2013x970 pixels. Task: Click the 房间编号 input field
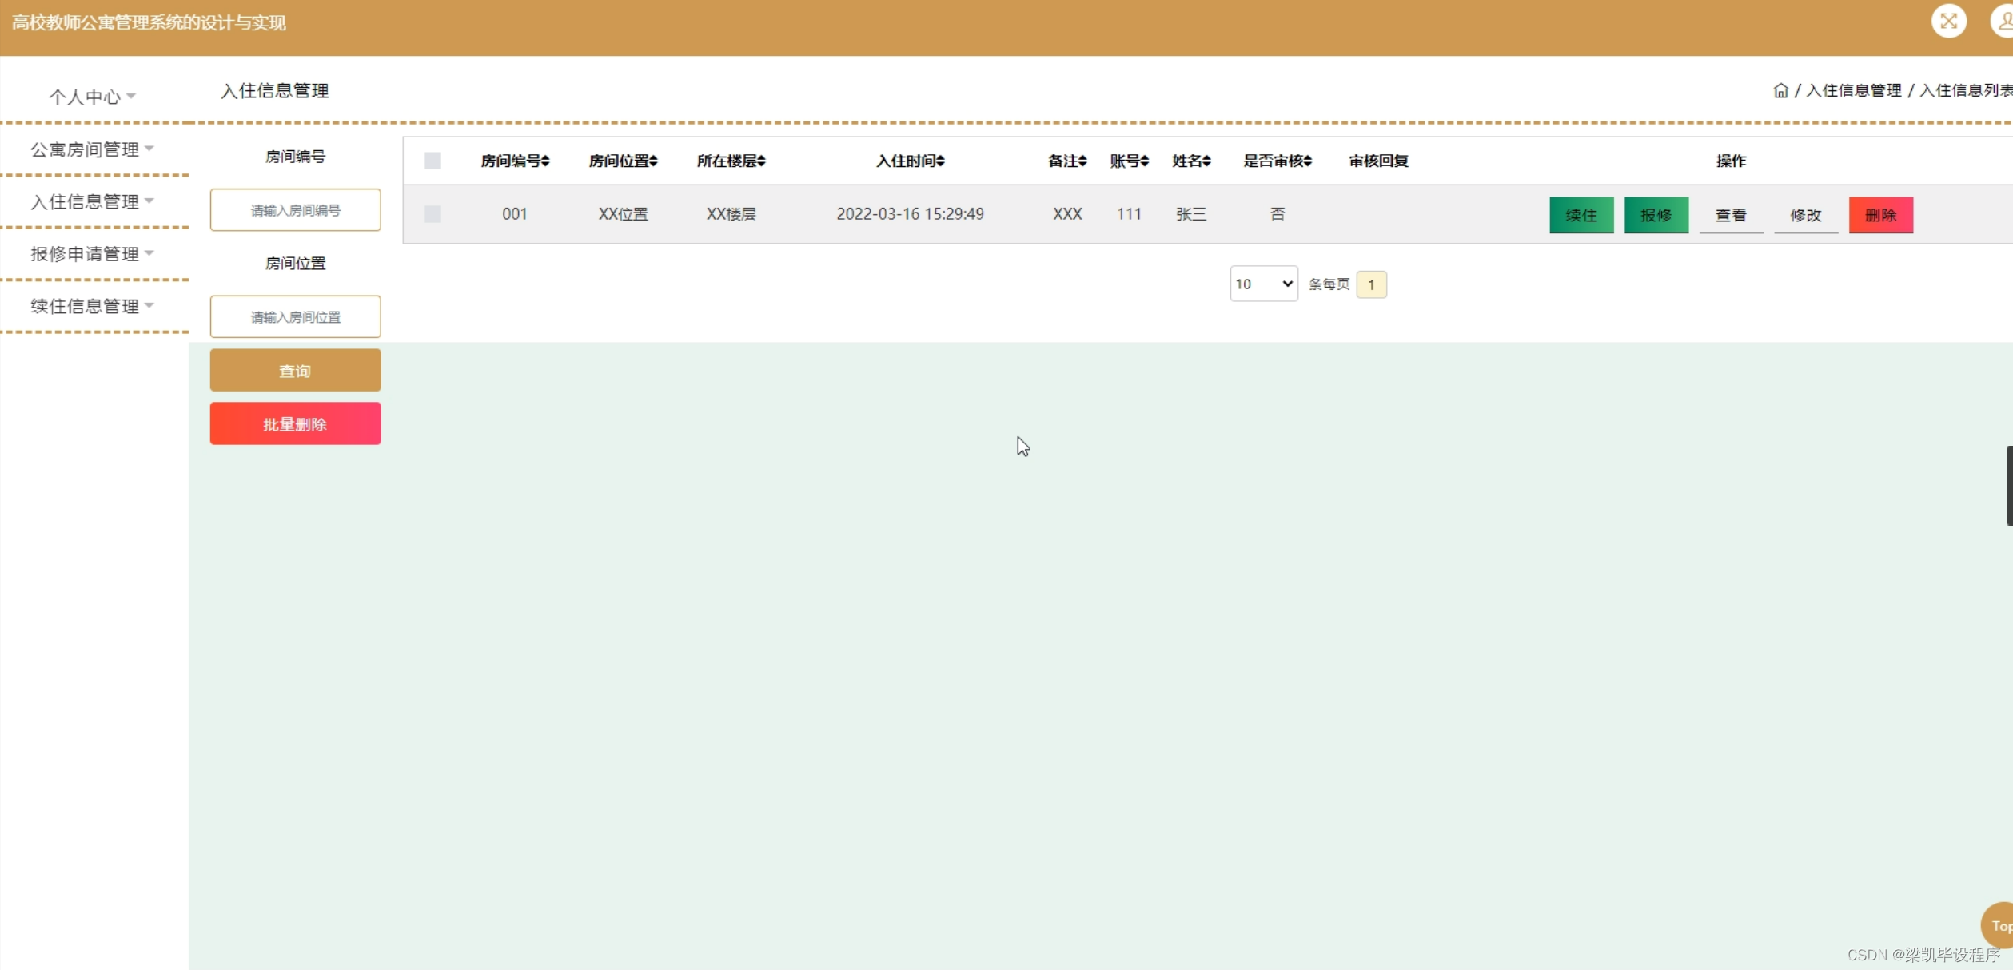click(295, 210)
